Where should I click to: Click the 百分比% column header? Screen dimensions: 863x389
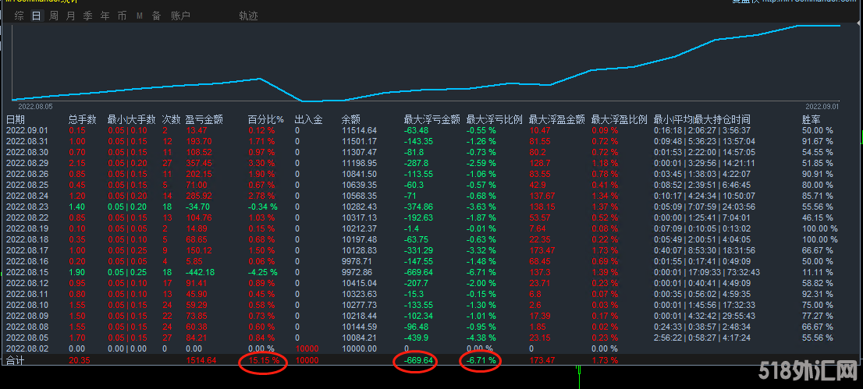point(266,119)
